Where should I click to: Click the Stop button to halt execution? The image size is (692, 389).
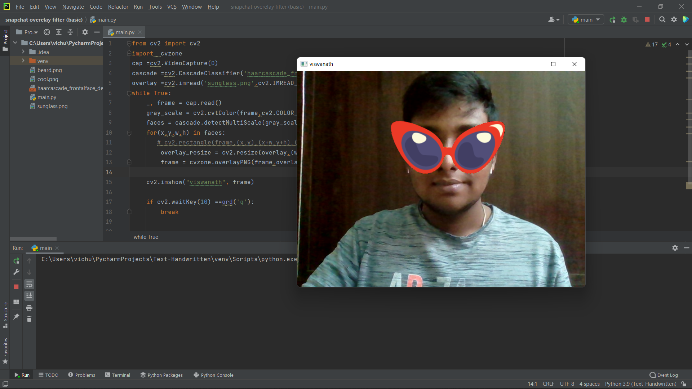[x=16, y=285]
